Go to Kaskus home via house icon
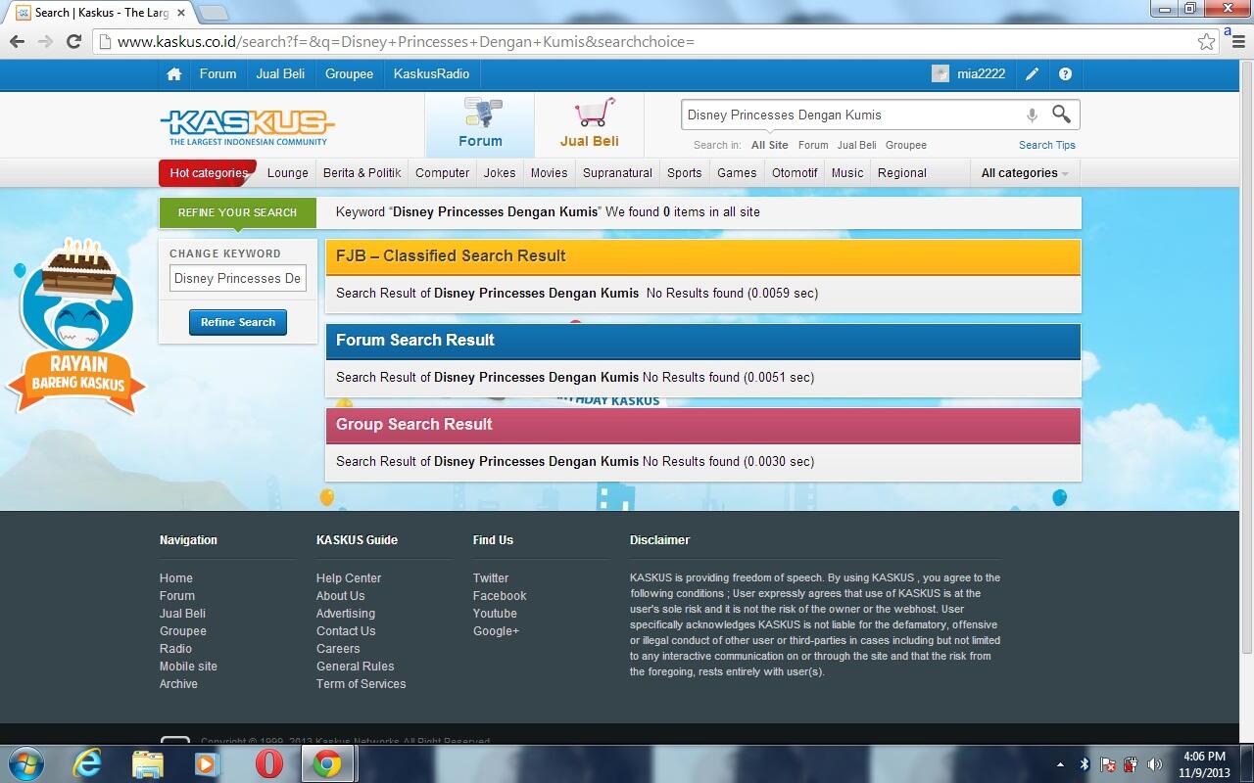The image size is (1254, 783). 174,74
